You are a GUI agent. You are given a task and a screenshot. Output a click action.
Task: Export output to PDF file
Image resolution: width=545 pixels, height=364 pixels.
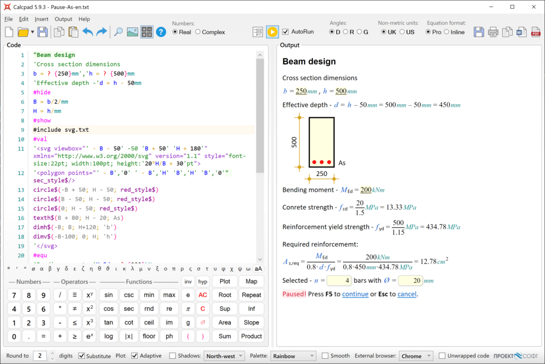pos(535,32)
